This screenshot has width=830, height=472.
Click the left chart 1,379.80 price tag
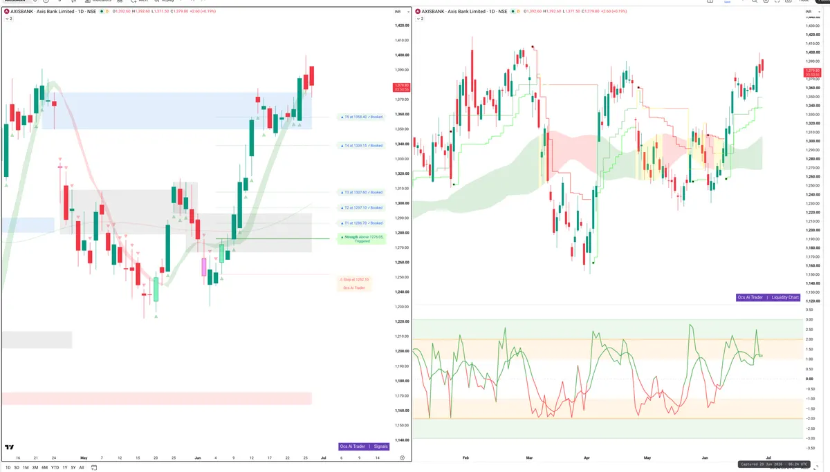(x=401, y=87)
